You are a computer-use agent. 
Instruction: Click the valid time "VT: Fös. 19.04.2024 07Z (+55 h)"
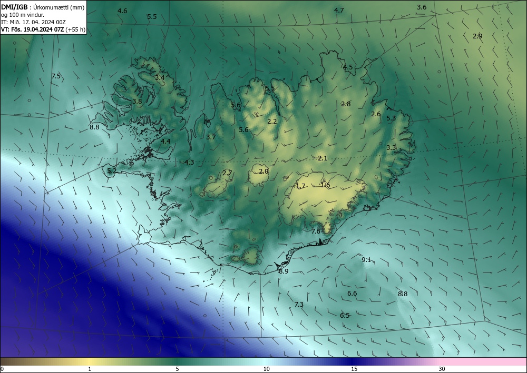coord(43,29)
